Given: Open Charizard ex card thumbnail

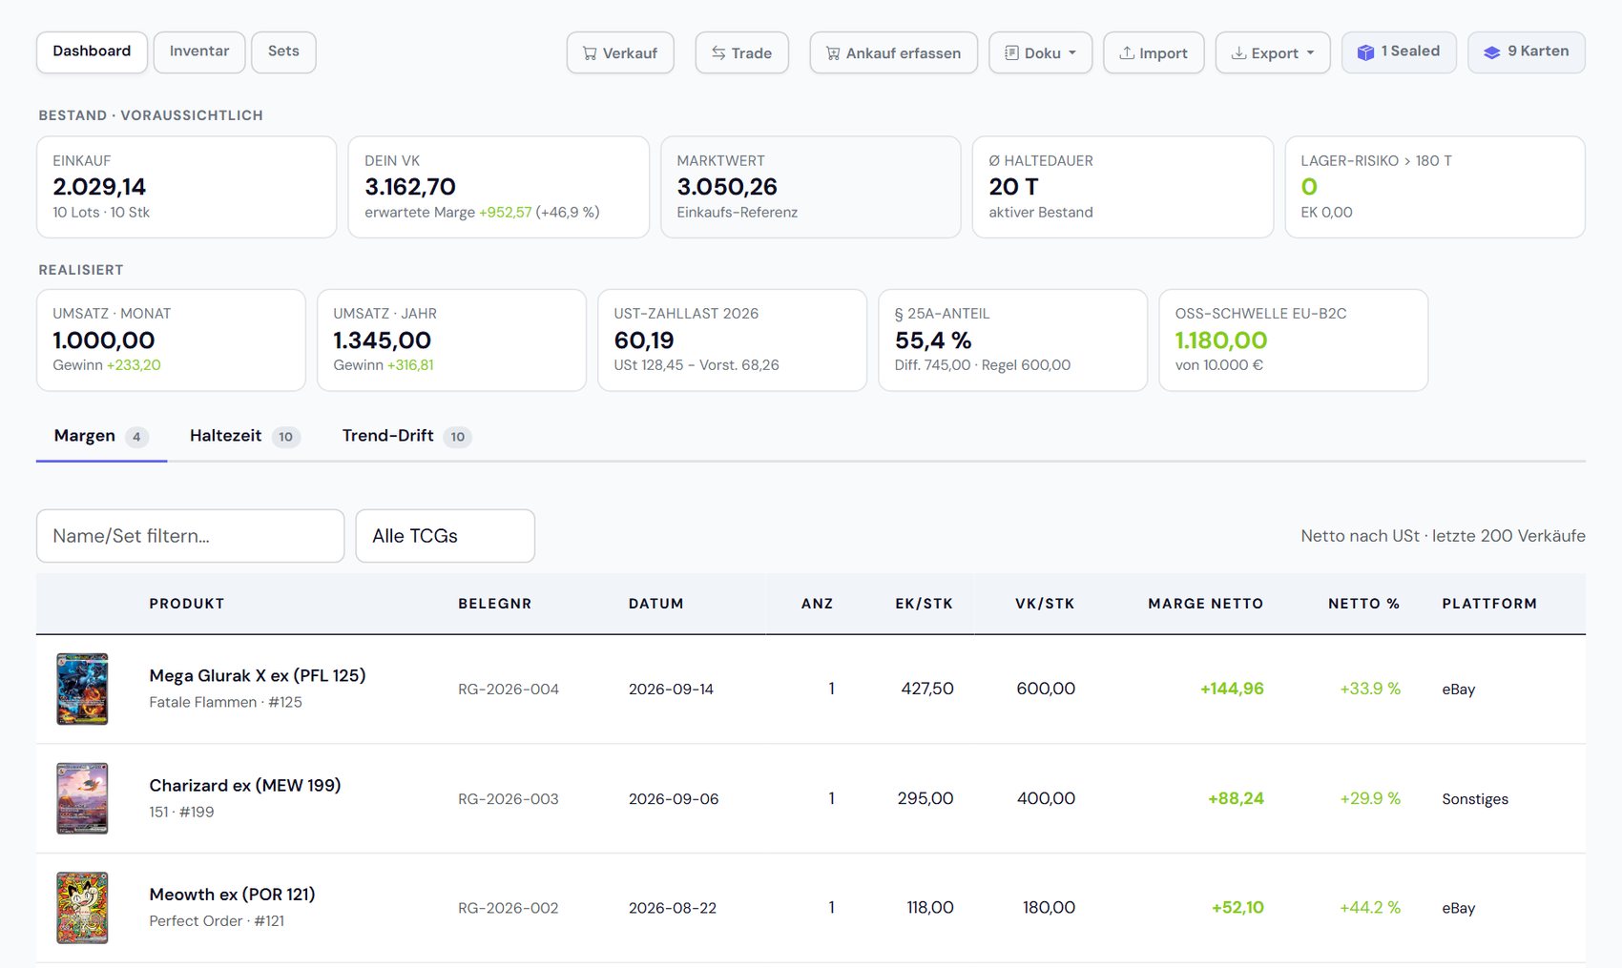Looking at the screenshot, I should (82, 798).
